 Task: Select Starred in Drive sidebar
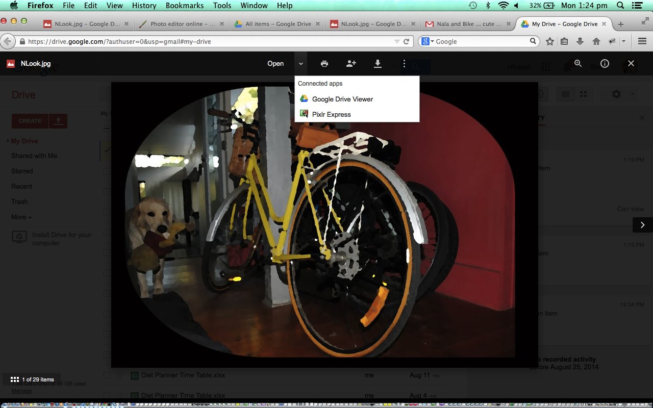click(22, 171)
